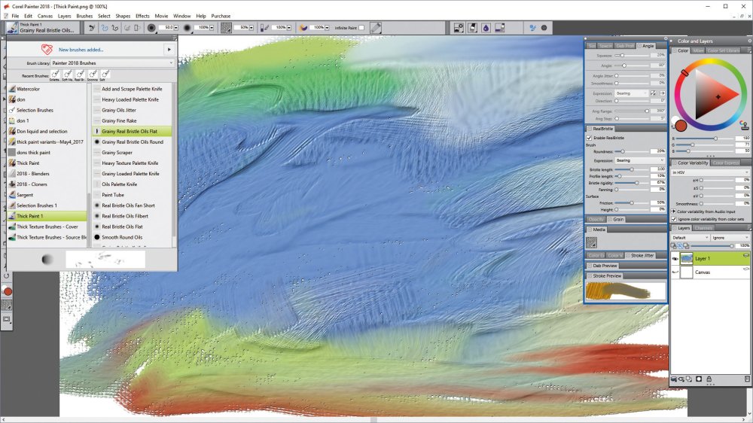Click the brush selector icon in the property bar
Viewport: 753px width, 423px height.
(x=11, y=28)
